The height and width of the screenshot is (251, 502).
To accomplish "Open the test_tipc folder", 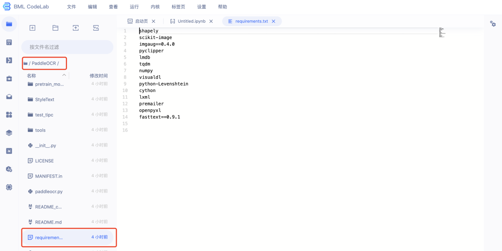I will pyautogui.click(x=67, y=115).
